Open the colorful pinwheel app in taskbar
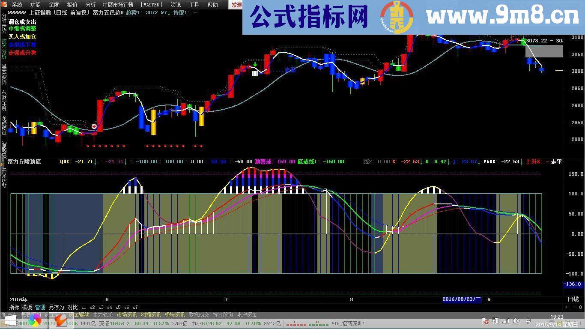 [x=35, y=321]
